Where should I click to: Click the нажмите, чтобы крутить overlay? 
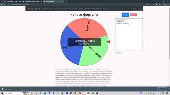coord(84,42)
